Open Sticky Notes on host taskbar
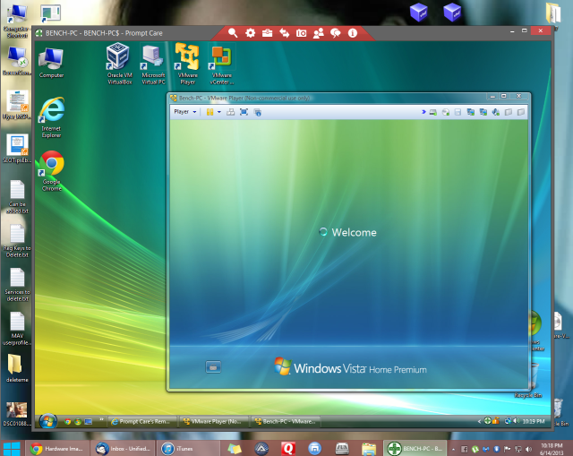 (235, 449)
